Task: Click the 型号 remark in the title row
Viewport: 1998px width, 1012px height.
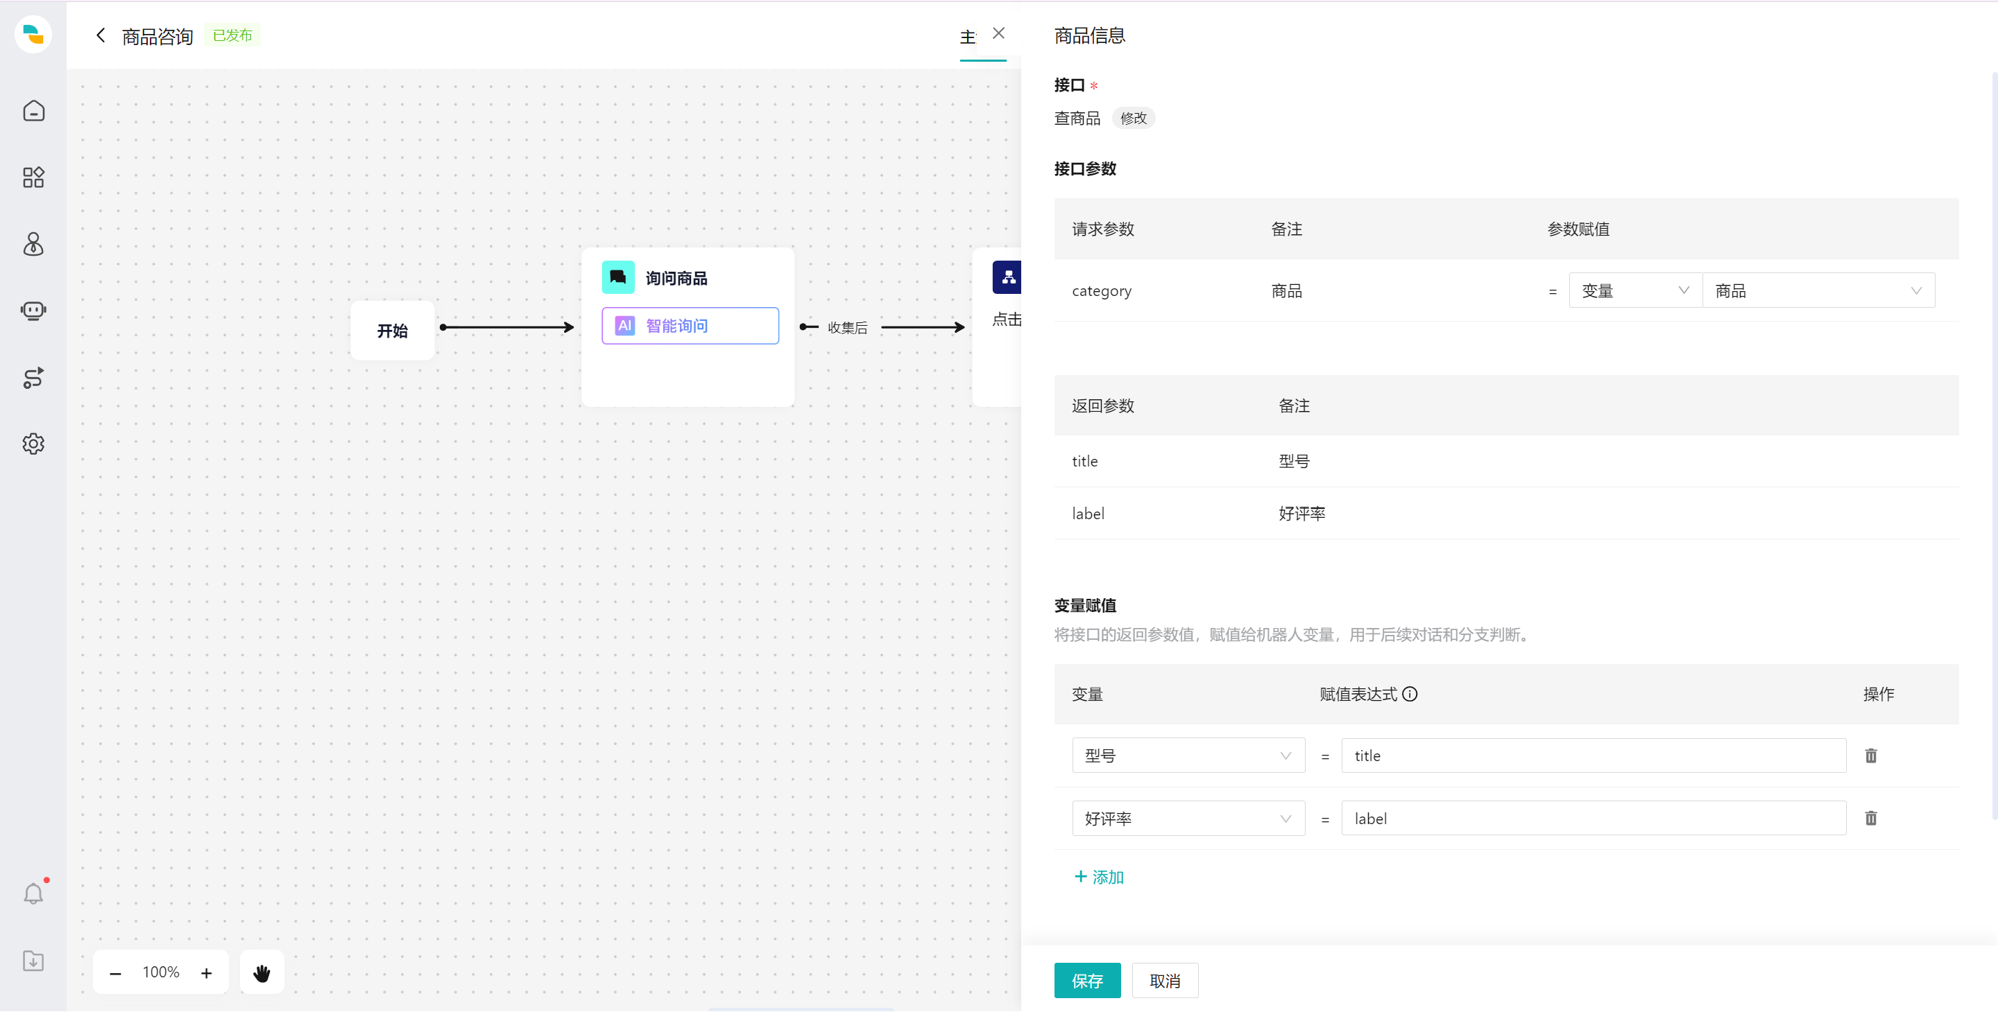Action: click(1294, 461)
